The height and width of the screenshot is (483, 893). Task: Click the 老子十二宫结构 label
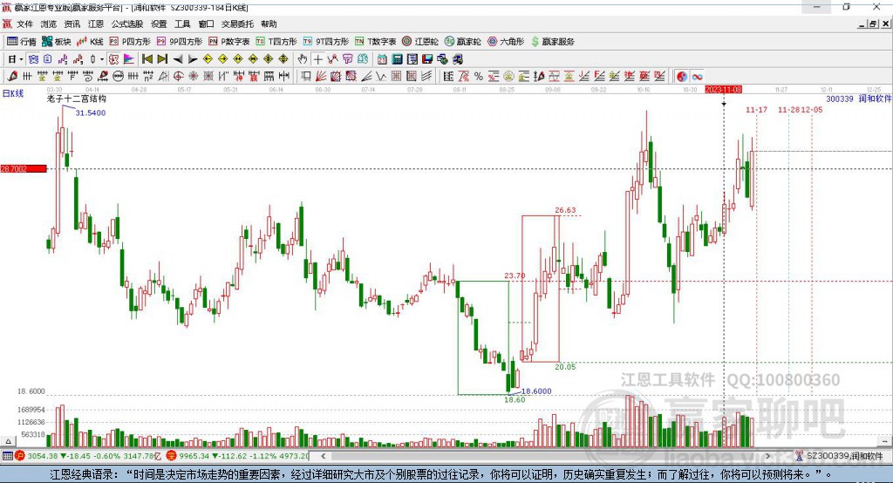pyautogui.click(x=77, y=99)
